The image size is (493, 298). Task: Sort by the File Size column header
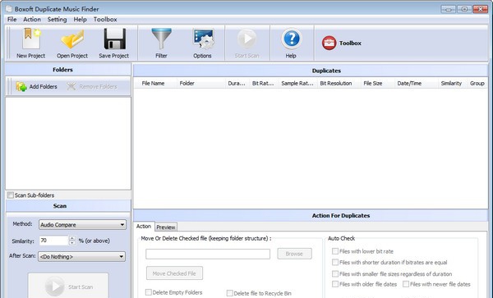[x=378, y=83]
